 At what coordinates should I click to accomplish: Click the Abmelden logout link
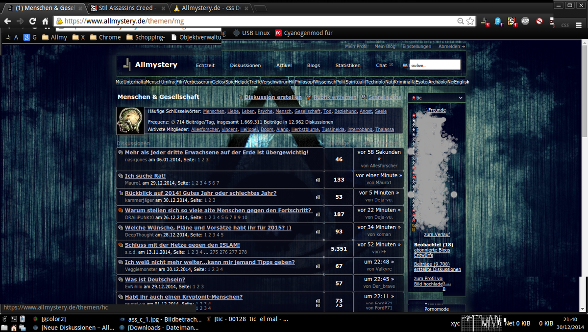[452, 47]
